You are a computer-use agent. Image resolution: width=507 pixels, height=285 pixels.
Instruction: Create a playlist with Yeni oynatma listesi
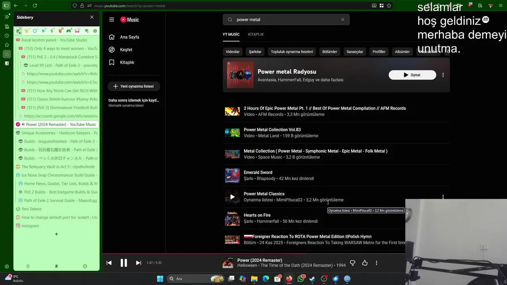[134, 86]
